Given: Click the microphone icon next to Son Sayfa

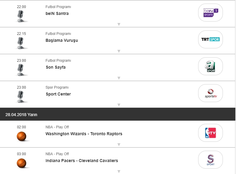Looking at the screenshot, I should 21,70.
